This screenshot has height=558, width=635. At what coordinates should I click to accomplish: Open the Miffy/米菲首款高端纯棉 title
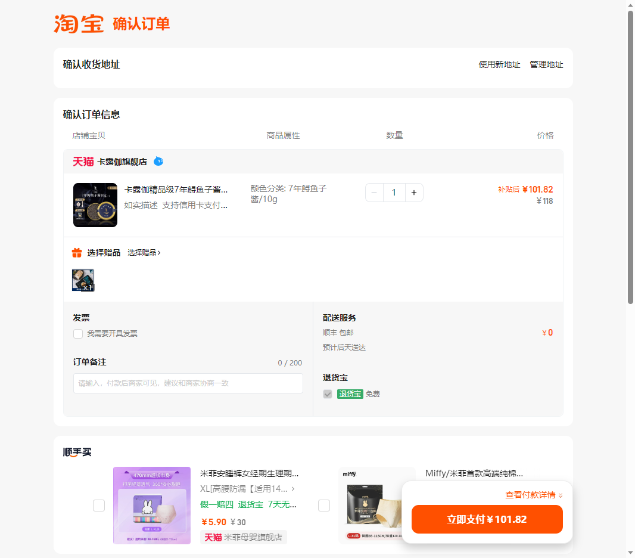[x=474, y=473]
